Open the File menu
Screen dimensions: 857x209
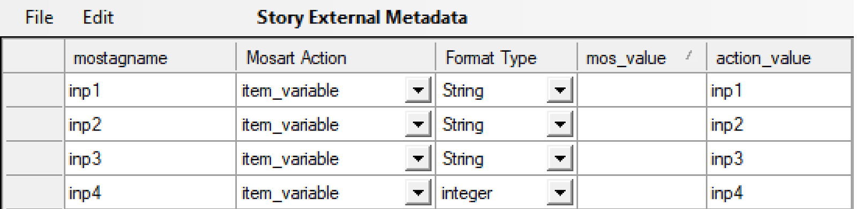(x=39, y=18)
